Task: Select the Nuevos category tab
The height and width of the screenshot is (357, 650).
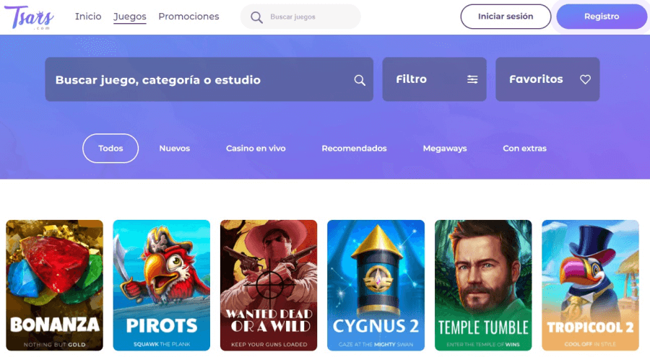Action: point(175,149)
